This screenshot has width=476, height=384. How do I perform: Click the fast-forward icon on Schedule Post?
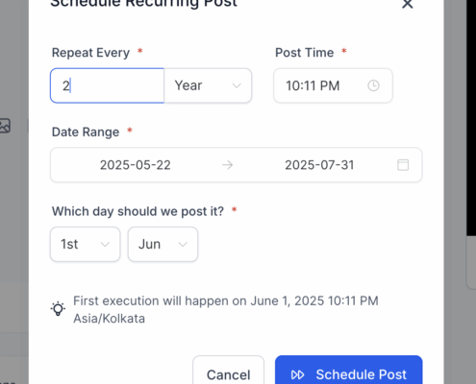pyautogui.click(x=298, y=374)
